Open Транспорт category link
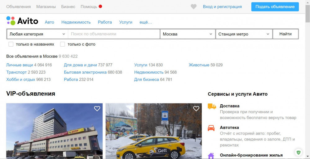The image size is (310, 159). coord(16,72)
